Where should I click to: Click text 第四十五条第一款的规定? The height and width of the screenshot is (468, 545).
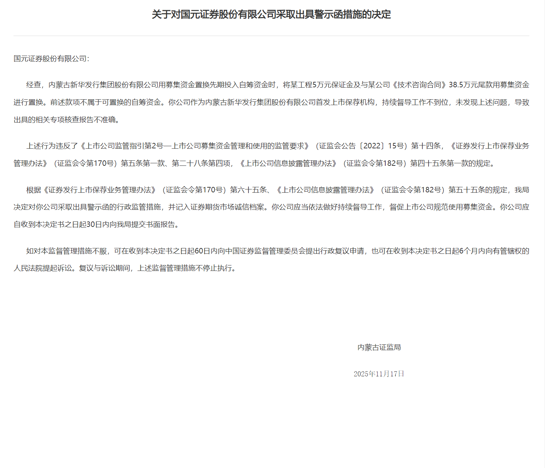(450, 163)
